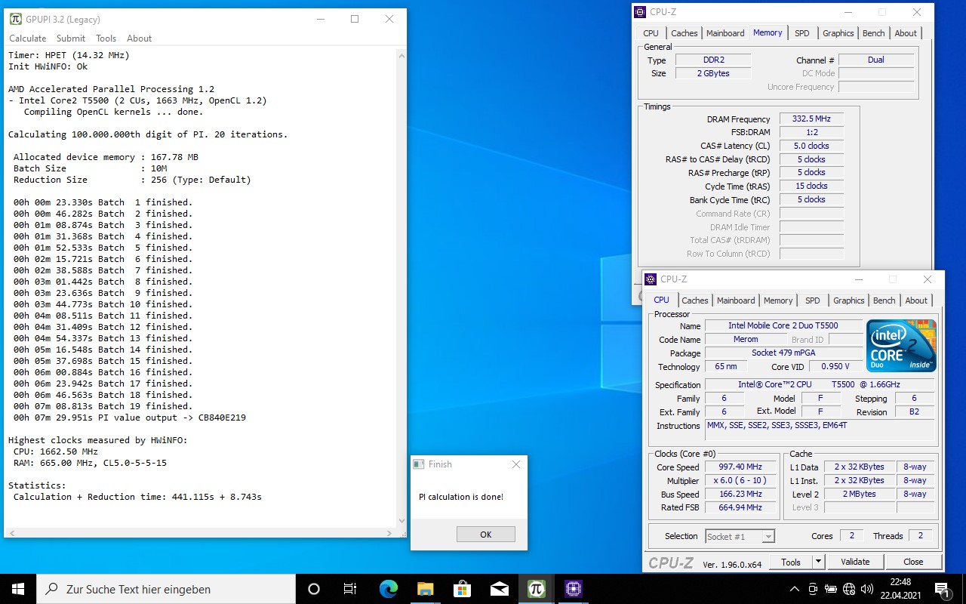Click the Multiplier x 6.0 field
This screenshot has height=604, width=966.
point(740,481)
